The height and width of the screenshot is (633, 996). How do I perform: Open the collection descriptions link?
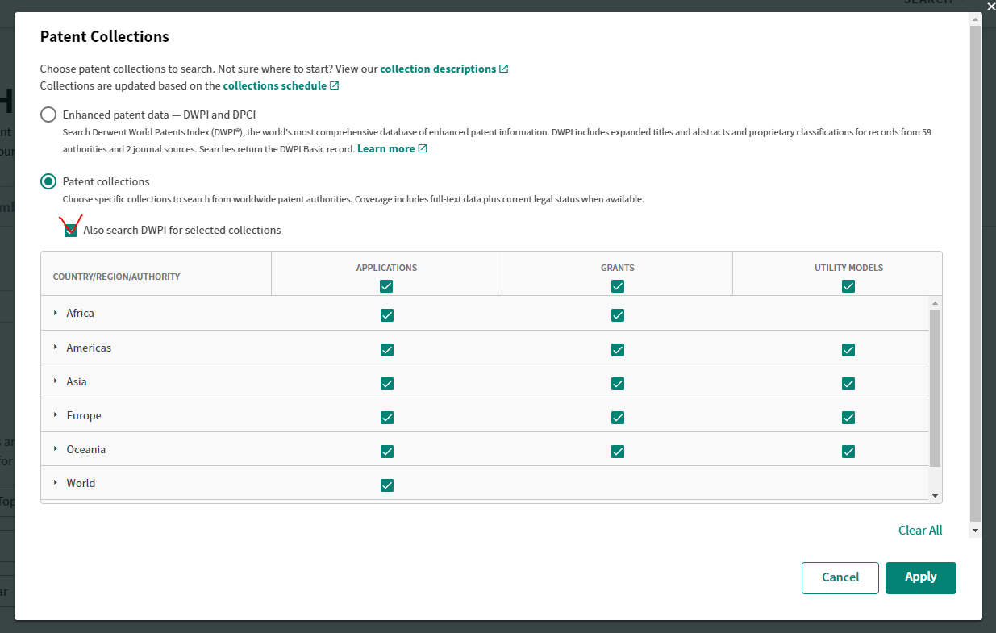tap(438, 69)
